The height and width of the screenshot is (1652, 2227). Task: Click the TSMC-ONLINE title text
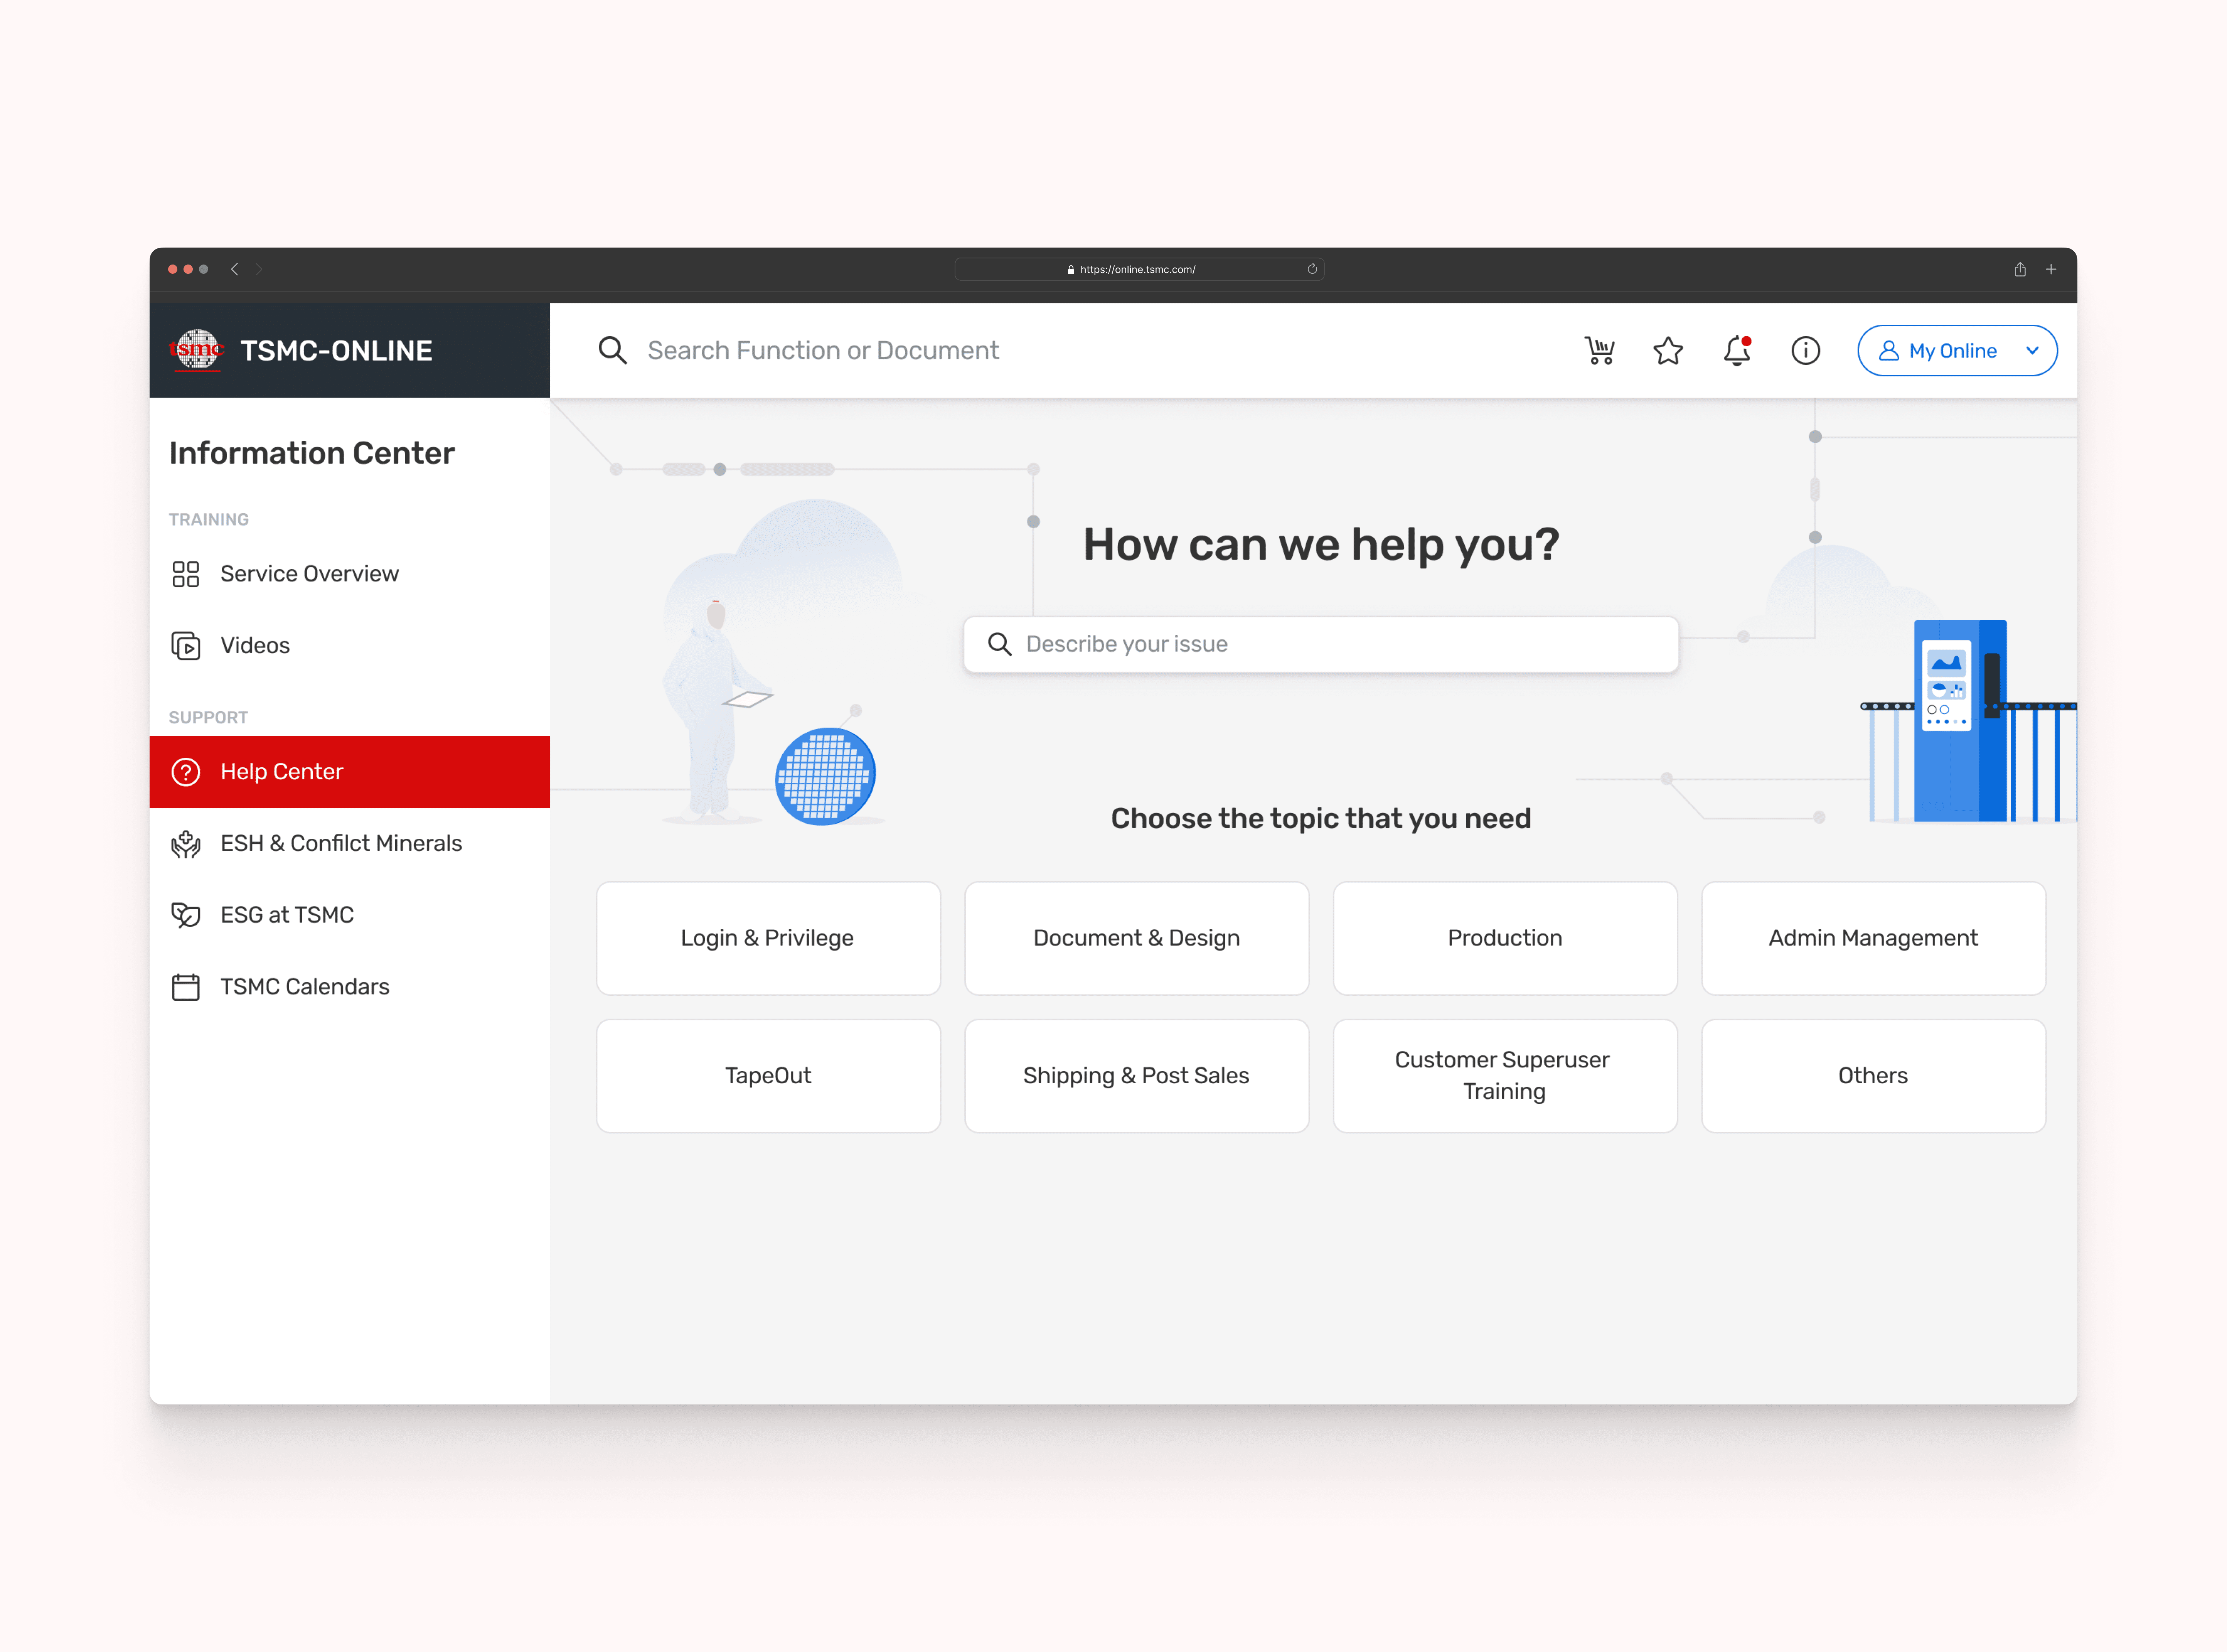pyautogui.click(x=336, y=351)
